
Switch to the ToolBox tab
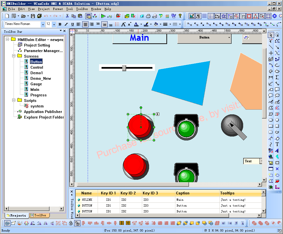pyautogui.click(x=40, y=215)
